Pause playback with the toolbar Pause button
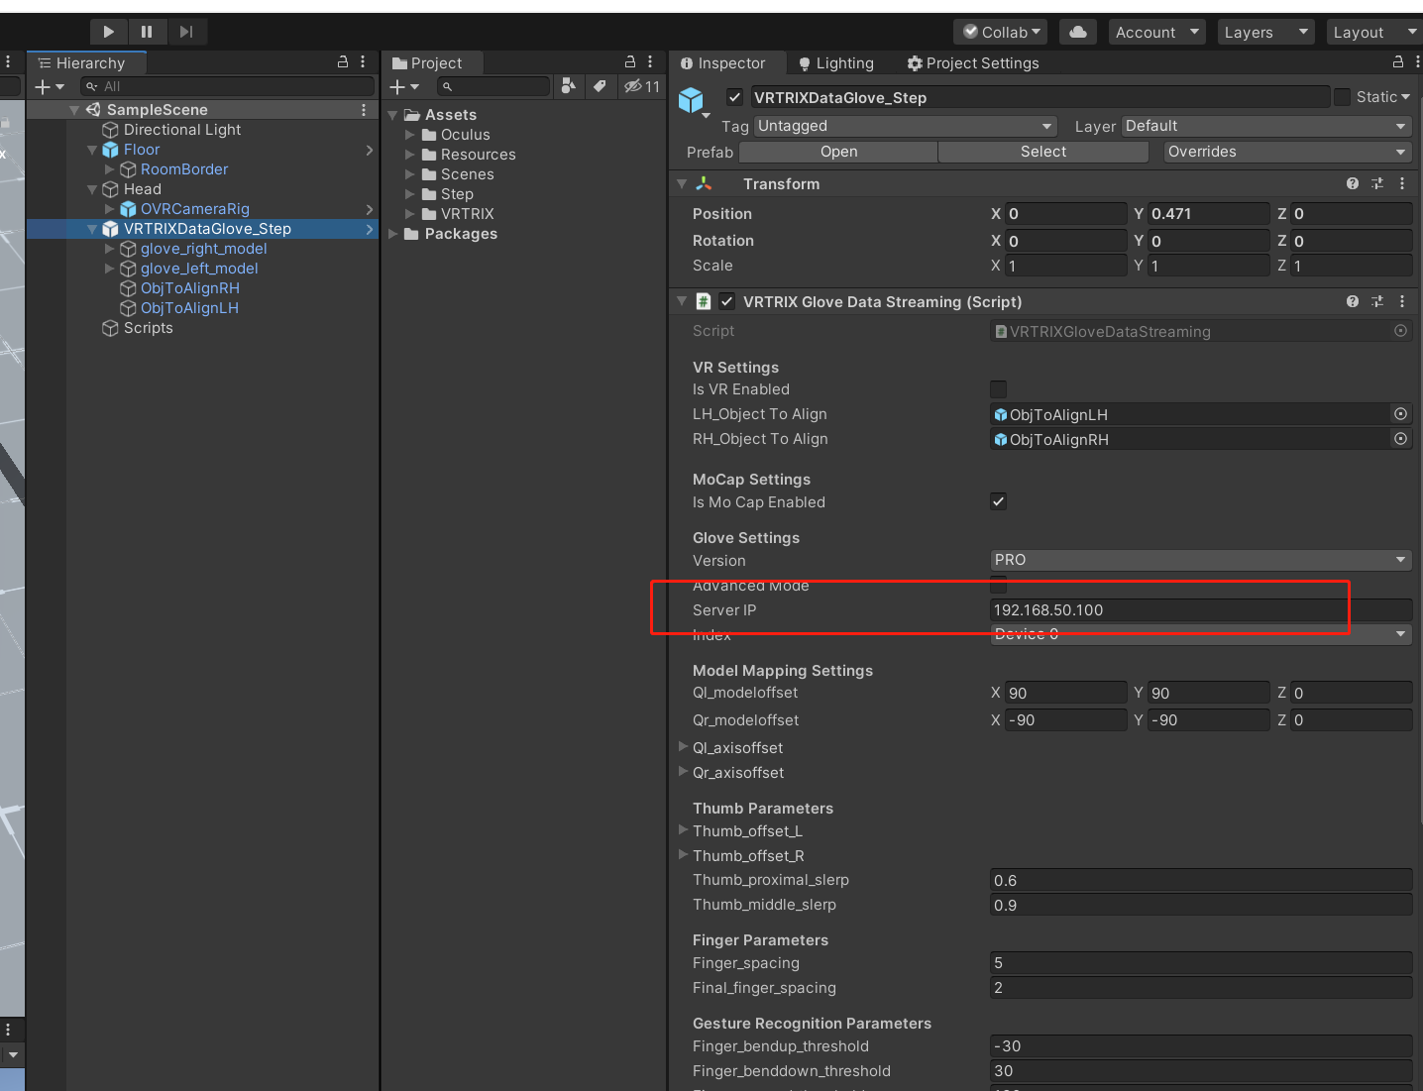This screenshot has height=1091, width=1423. pos(147,32)
